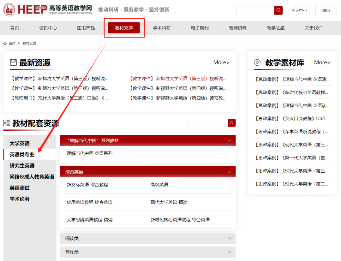Open the 电子期刊 navigation tab
This screenshot has height=261, width=341.
click(200, 28)
